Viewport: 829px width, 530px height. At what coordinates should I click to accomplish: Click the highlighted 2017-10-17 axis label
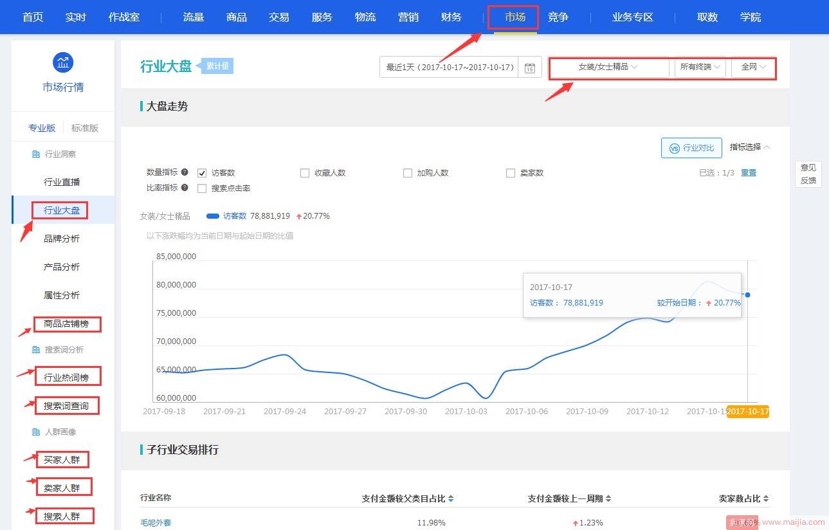(748, 411)
